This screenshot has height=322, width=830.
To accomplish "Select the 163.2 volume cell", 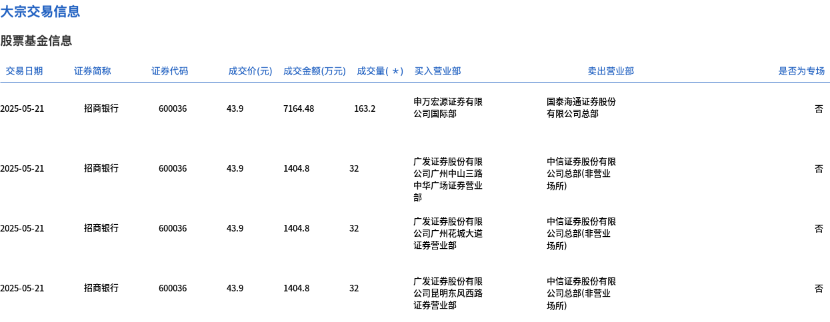I will pyautogui.click(x=365, y=108).
